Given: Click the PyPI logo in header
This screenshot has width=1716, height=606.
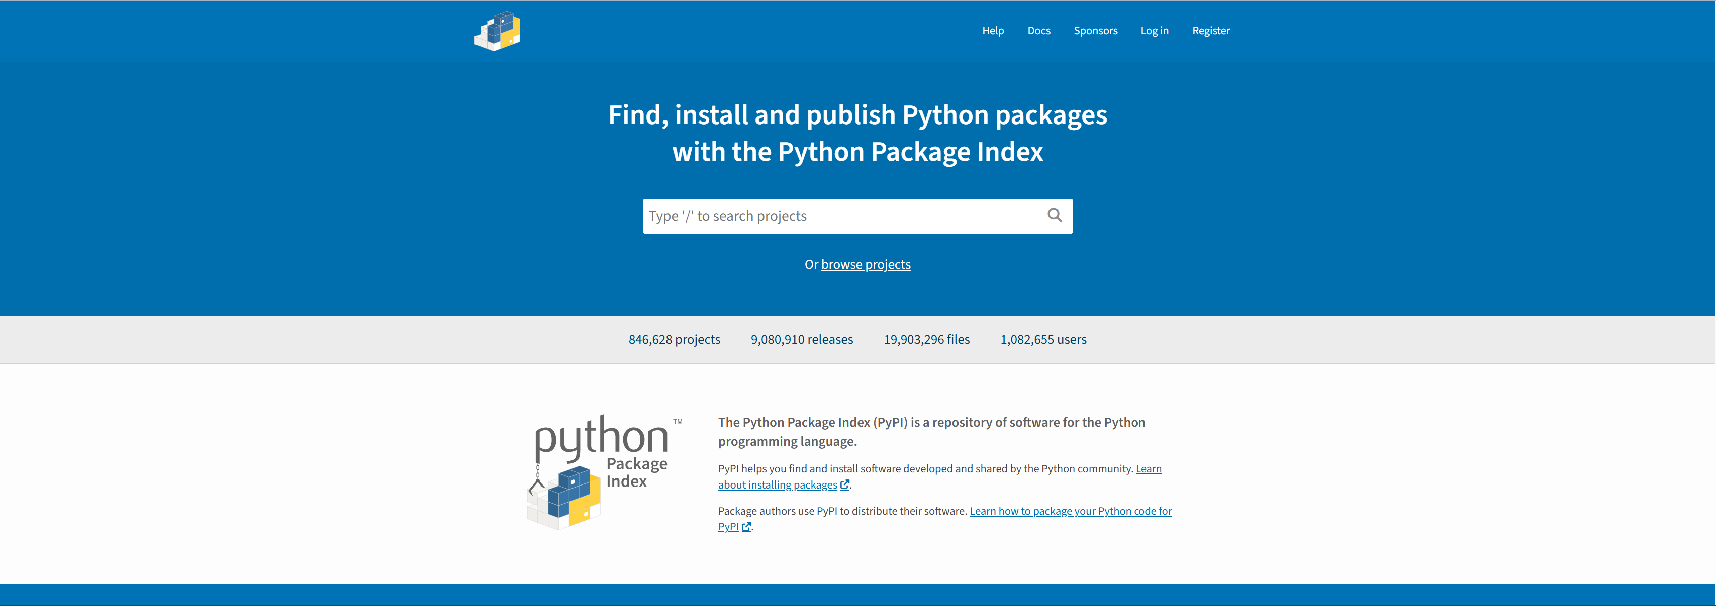Looking at the screenshot, I should tap(497, 31).
